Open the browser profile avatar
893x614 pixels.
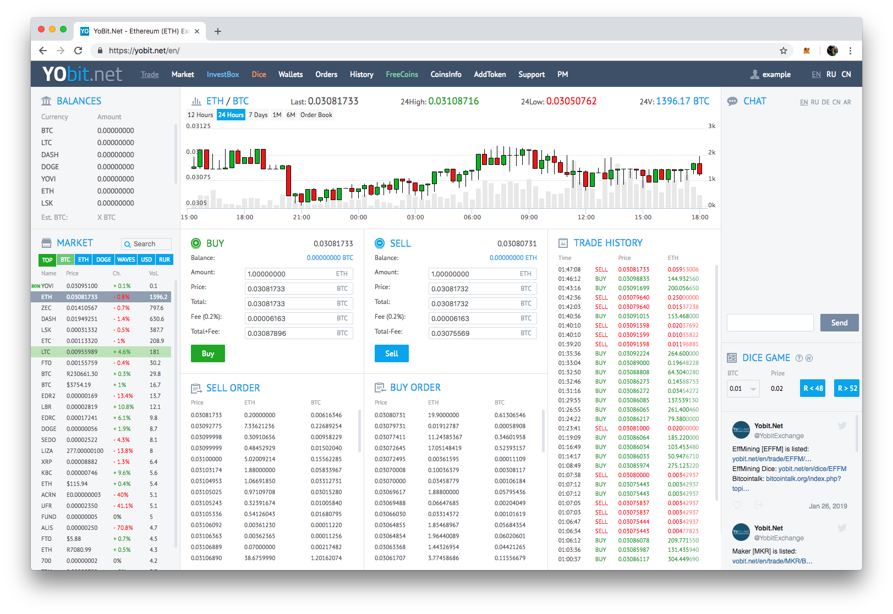coord(832,51)
